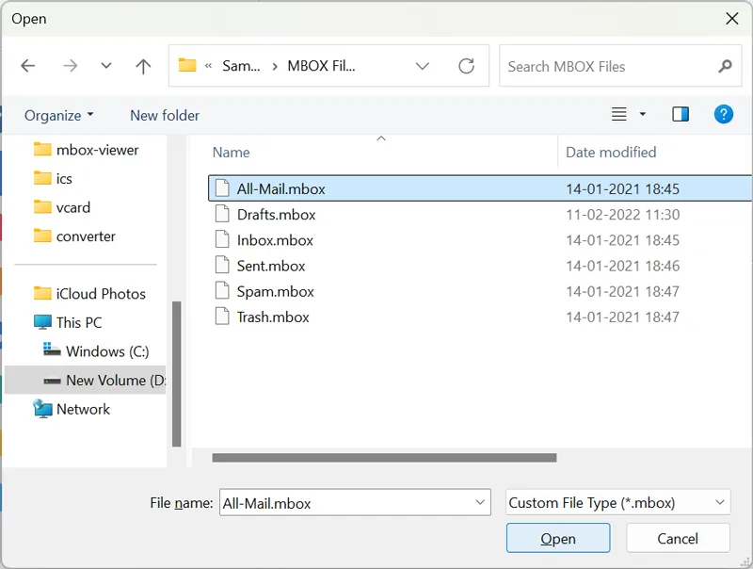The width and height of the screenshot is (753, 569).
Task: Expand the recent locations chevron
Action: click(x=106, y=66)
